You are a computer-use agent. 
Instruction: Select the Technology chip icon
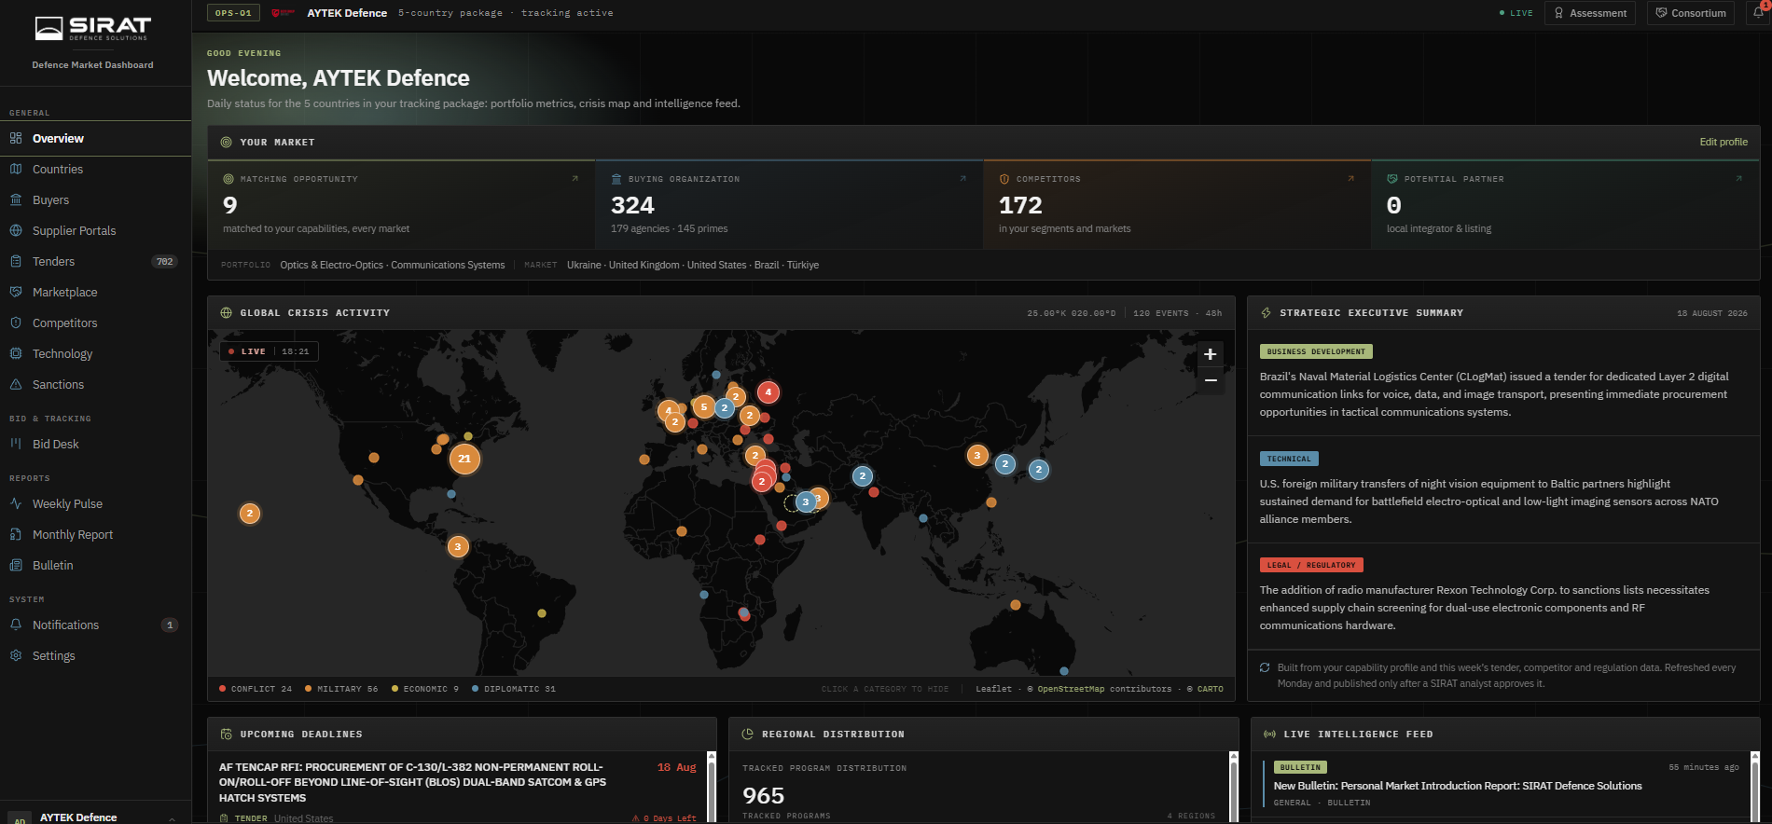coord(16,353)
